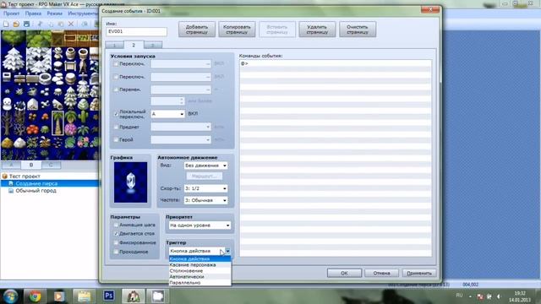
Task: Choose Касание персонажа in trigger list
Action: pos(199,264)
